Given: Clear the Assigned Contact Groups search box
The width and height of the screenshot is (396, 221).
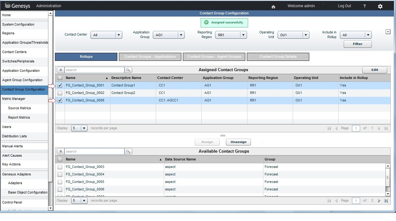Looking at the screenshot, I should click(61, 70).
